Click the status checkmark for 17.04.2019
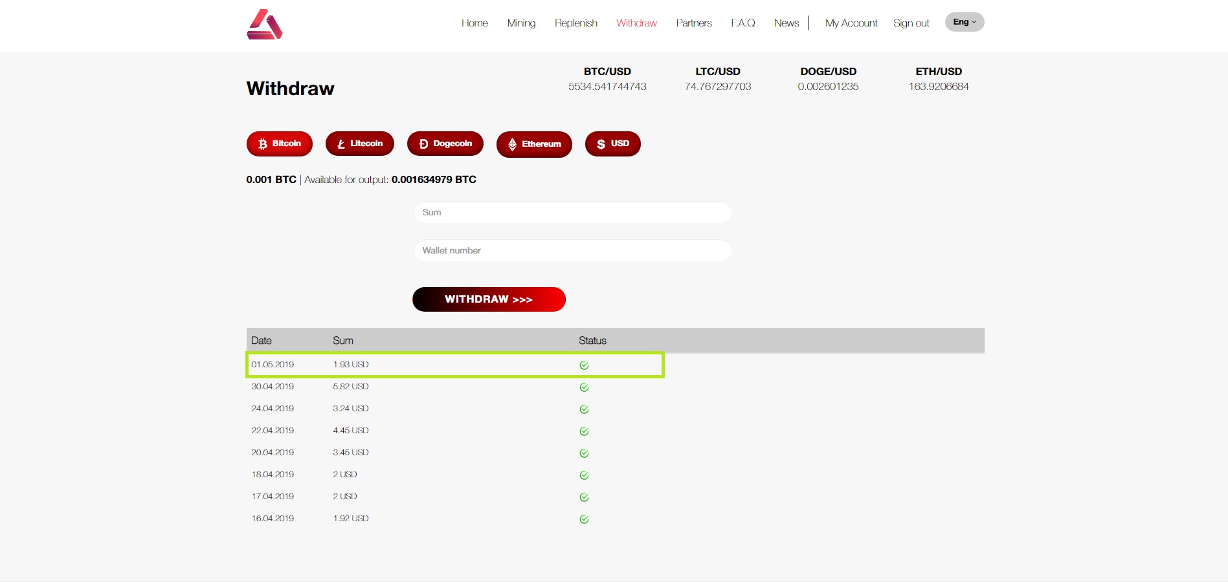Image resolution: width=1228 pixels, height=582 pixels. coord(584,497)
